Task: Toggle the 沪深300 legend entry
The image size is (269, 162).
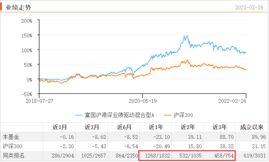Action: (179, 115)
